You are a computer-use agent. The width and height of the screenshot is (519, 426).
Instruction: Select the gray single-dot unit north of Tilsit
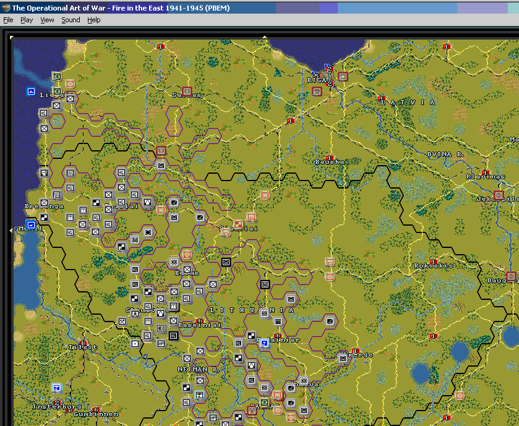point(135,343)
